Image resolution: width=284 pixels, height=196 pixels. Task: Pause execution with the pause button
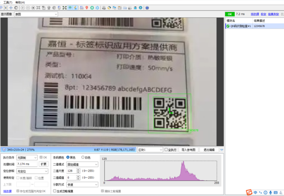[28, 8]
